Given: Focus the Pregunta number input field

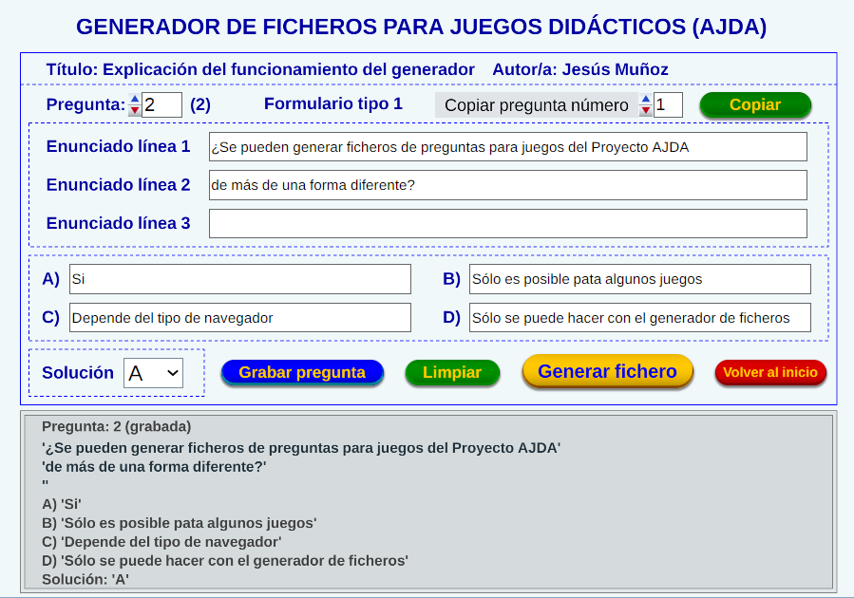Looking at the screenshot, I should tap(162, 104).
